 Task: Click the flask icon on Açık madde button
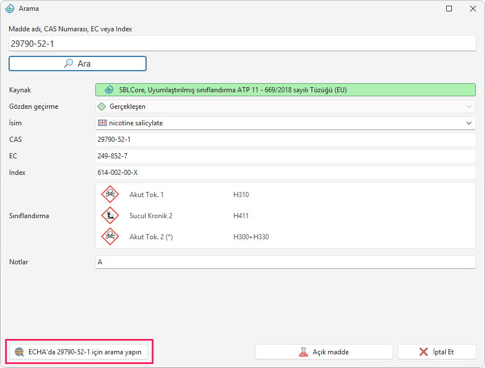click(x=304, y=352)
